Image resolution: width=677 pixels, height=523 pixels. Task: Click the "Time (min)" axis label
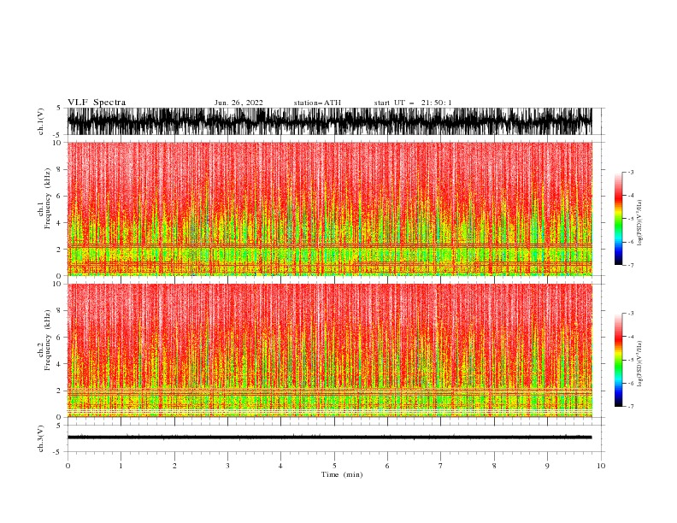(342, 474)
